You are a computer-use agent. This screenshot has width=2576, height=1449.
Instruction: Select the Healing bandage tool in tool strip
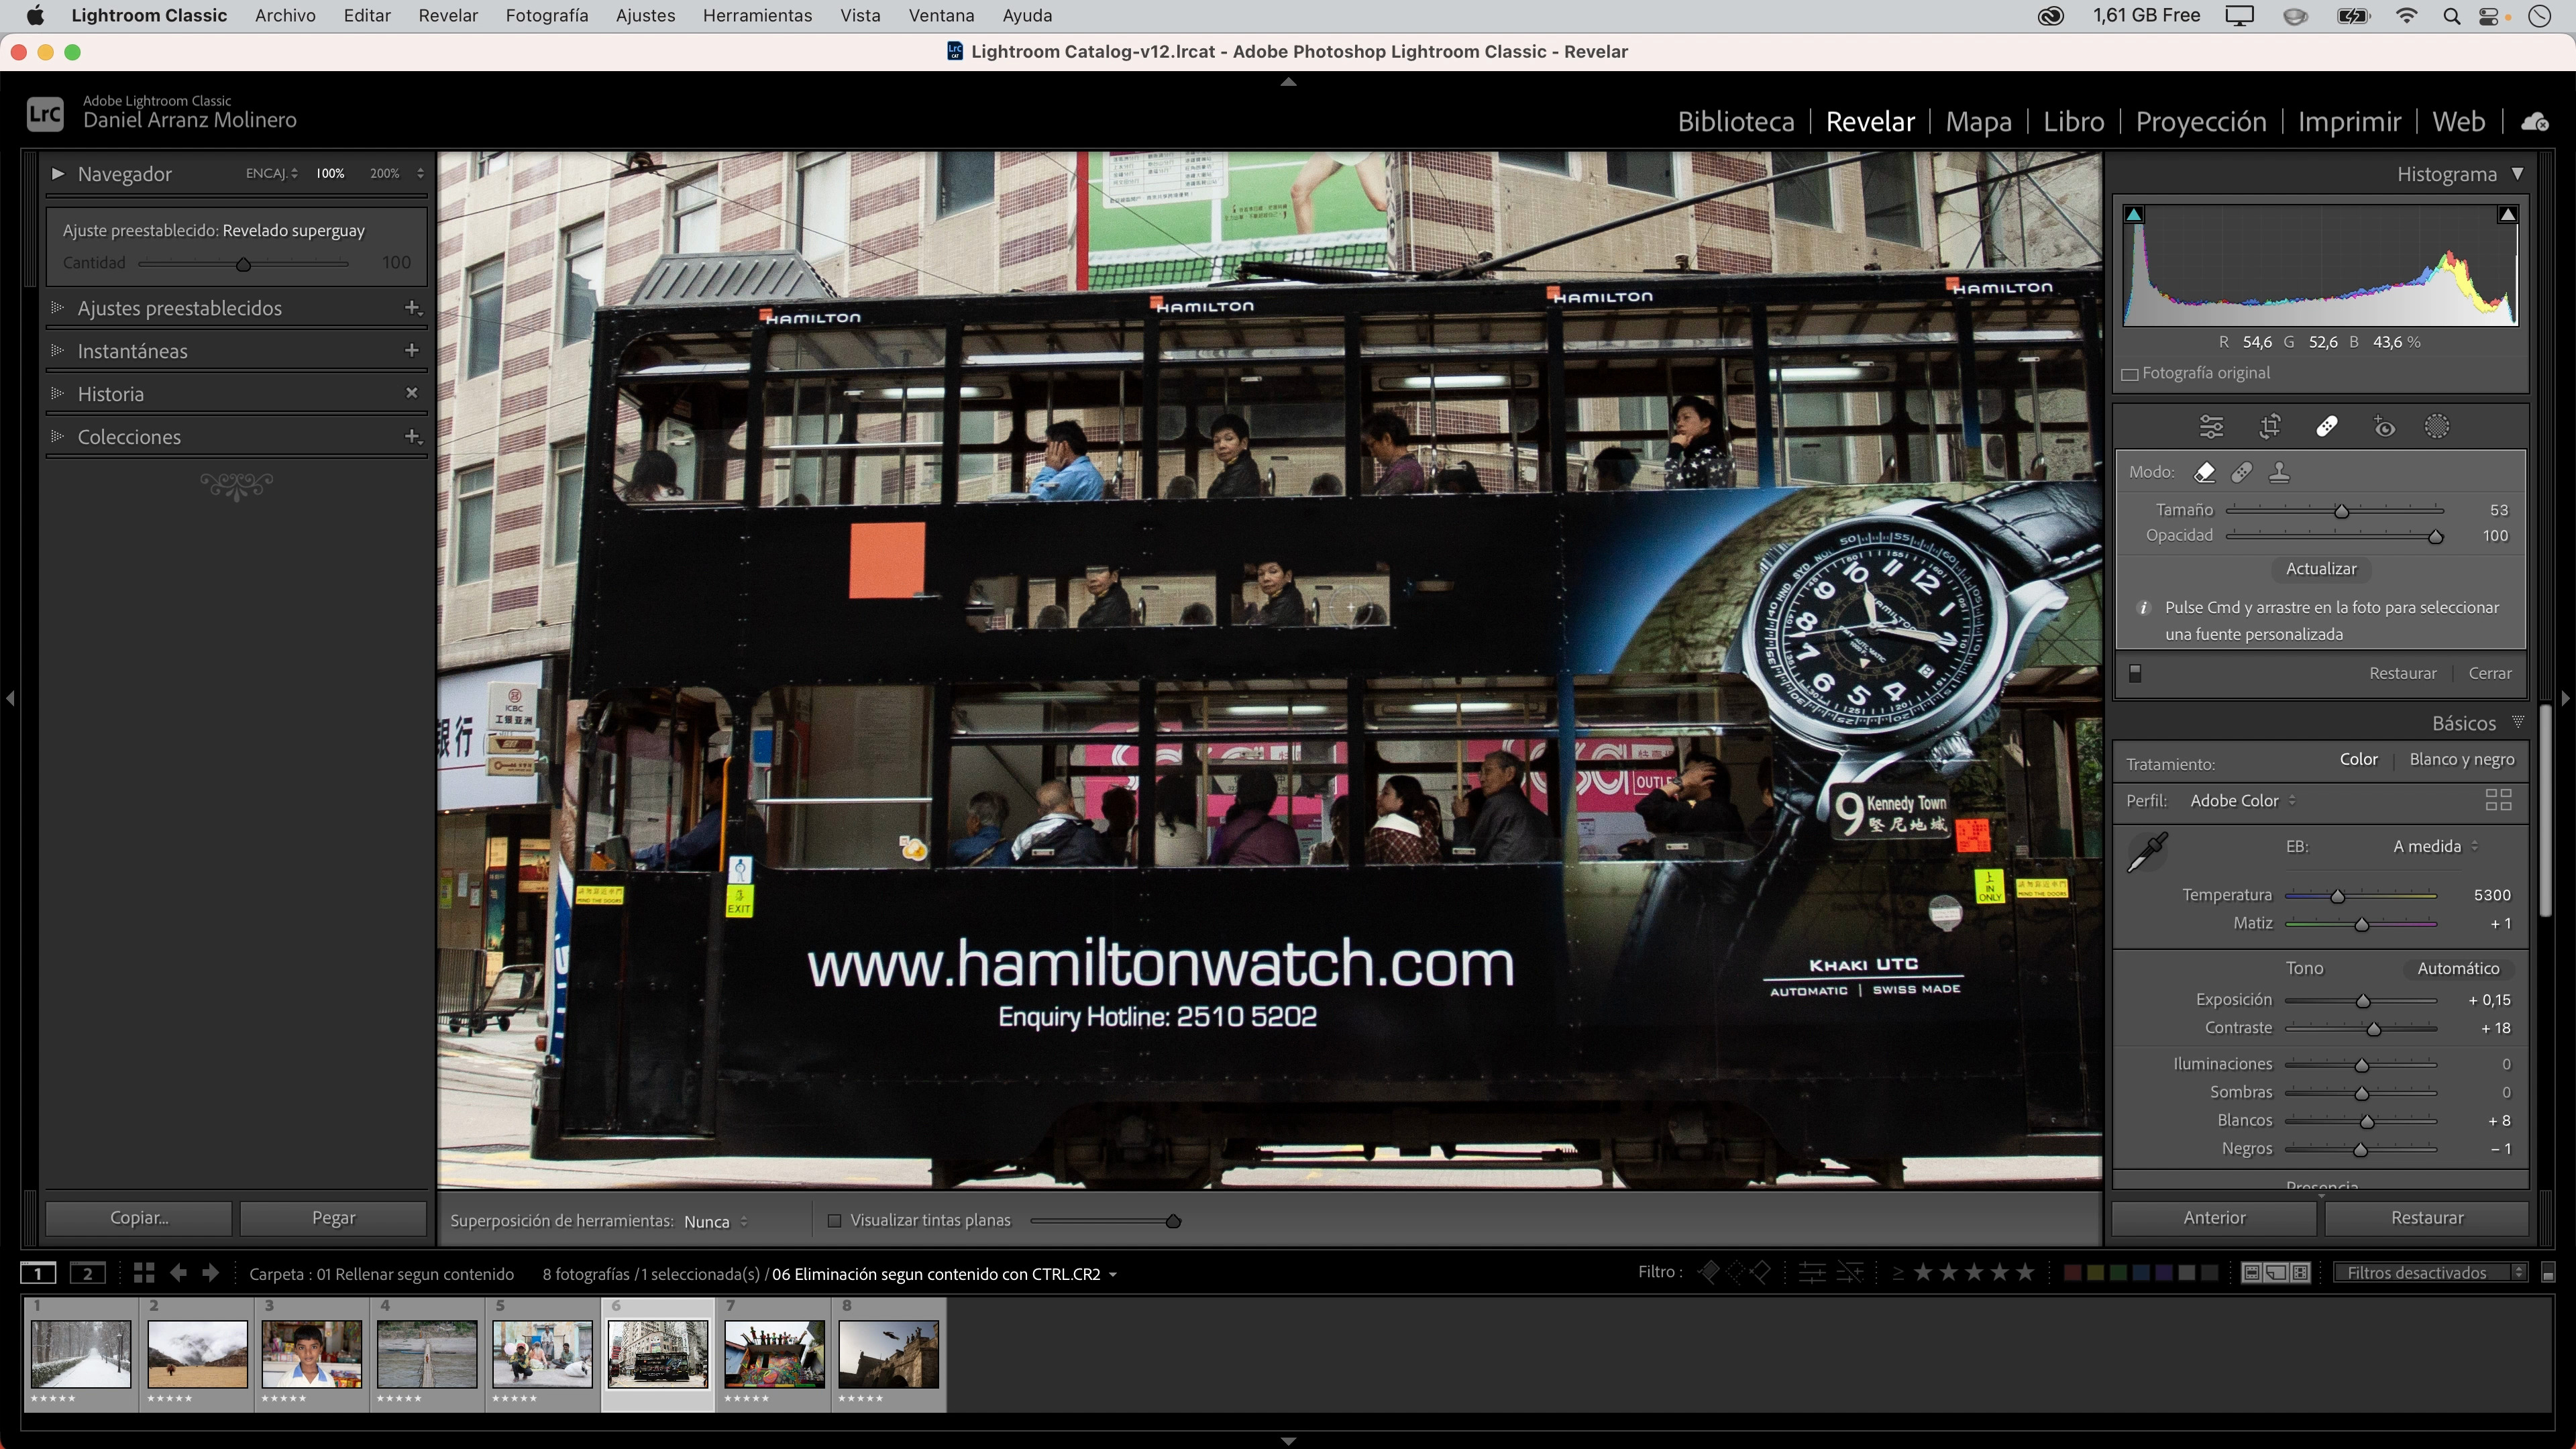(x=2327, y=427)
